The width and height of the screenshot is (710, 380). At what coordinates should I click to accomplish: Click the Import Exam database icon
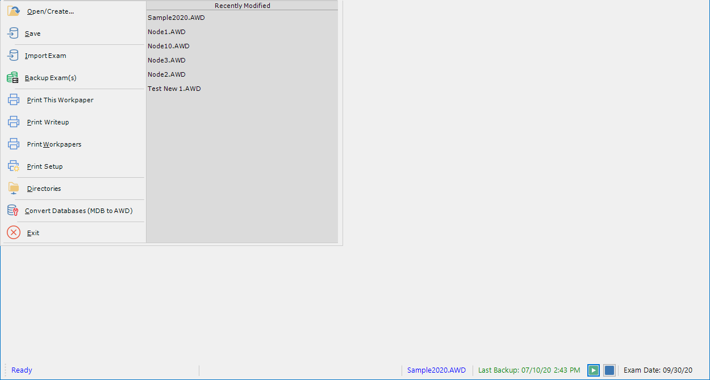coord(13,55)
